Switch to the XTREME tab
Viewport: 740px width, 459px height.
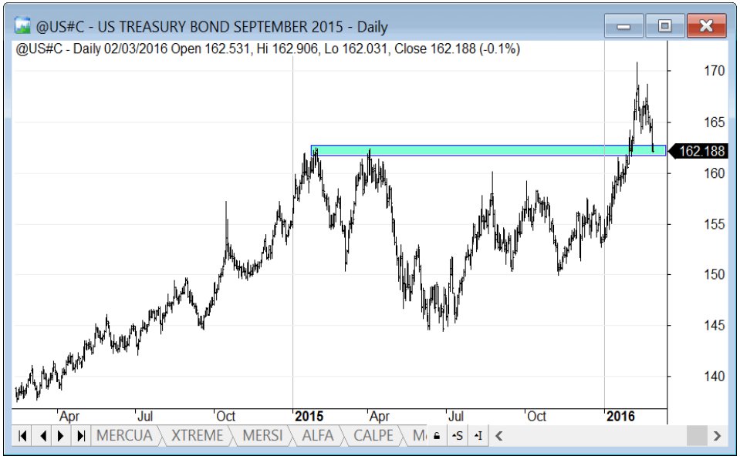click(197, 435)
